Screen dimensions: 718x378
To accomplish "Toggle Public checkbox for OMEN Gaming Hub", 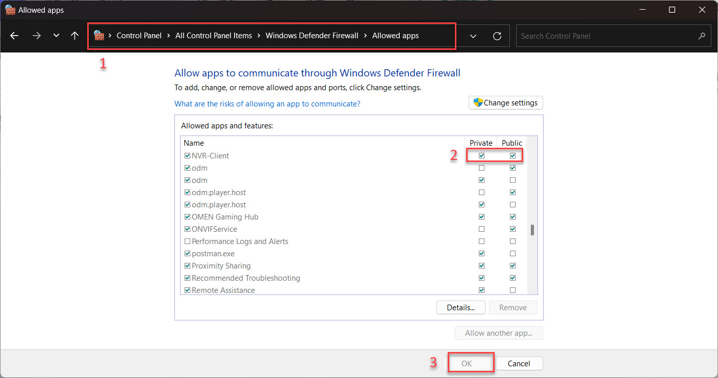I will 512,217.
